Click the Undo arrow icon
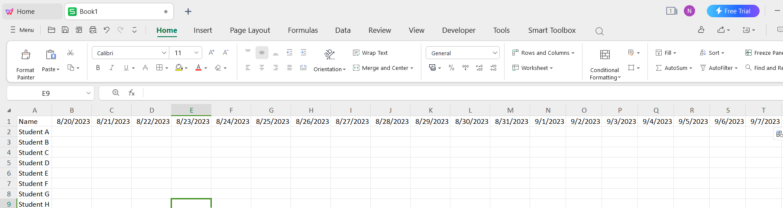The width and height of the screenshot is (783, 208). (107, 30)
